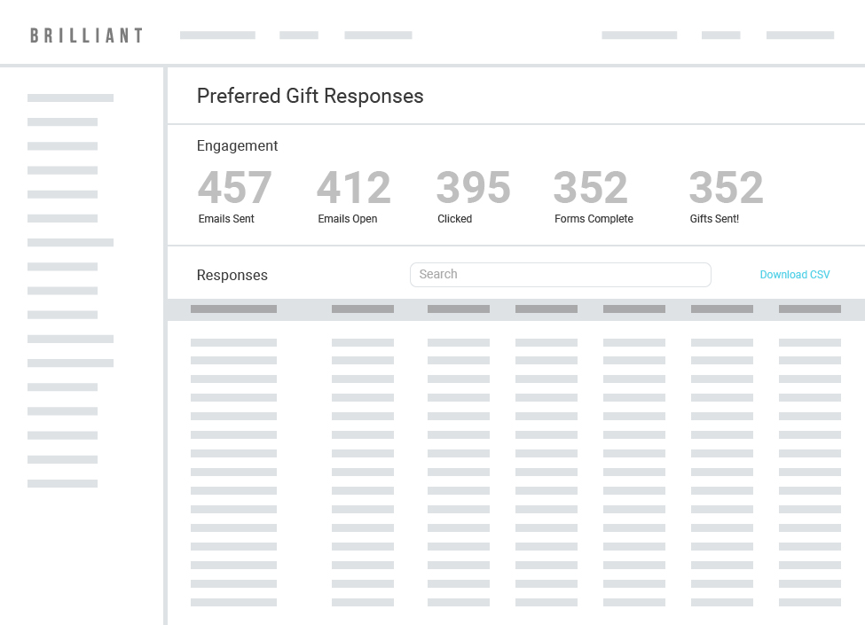Select the 395 Clicked stat
865x625 pixels.
(x=474, y=196)
